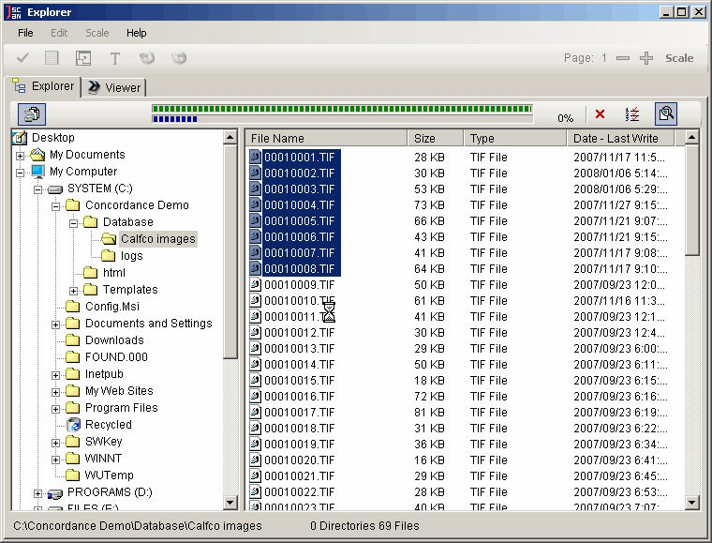Click the red X cancel icon
712x543 pixels.
pos(600,114)
